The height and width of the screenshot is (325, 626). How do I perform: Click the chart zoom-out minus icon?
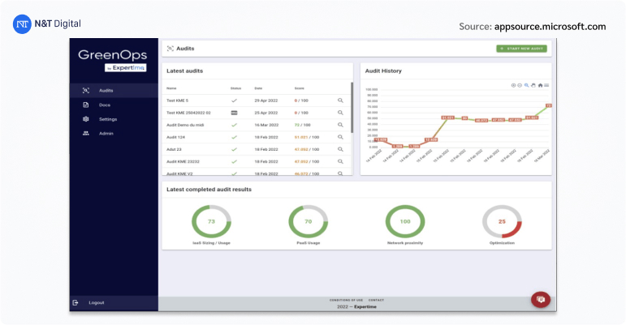[520, 85]
